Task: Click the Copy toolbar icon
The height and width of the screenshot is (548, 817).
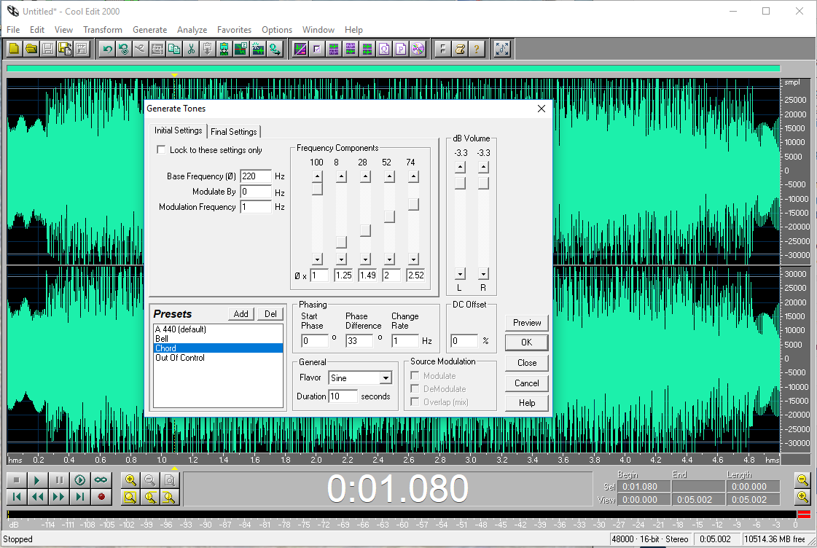Action: click(x=174, y=49)
